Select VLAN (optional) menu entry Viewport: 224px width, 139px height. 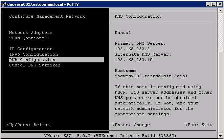[x=29, y=38]
